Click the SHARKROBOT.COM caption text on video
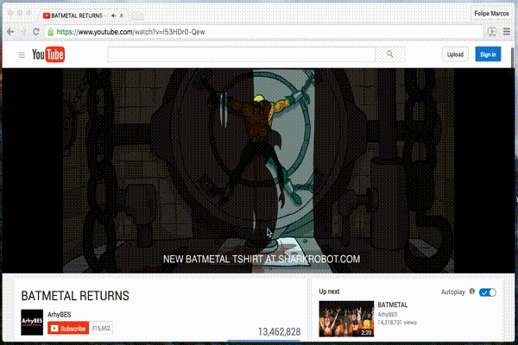The width and height of the screenshot is (518, 345). (319, 259)
